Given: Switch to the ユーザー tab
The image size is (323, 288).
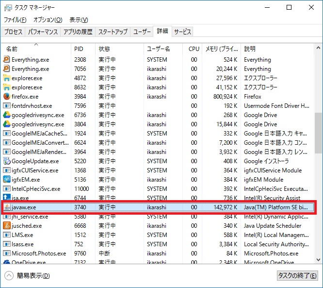Looking at the screenshot, I should (142, 32).
